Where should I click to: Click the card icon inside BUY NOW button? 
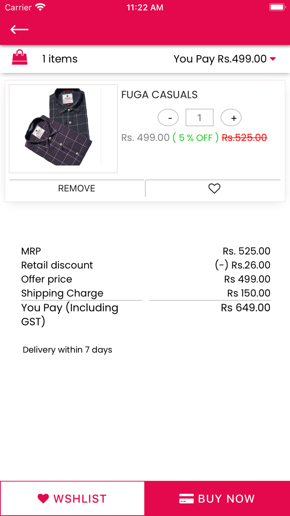click(187, 498)
